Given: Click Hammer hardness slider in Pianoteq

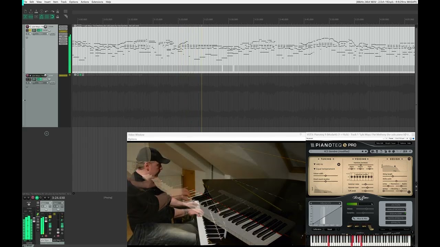Looking at the screenshot, I should click(x=361, y=165).
